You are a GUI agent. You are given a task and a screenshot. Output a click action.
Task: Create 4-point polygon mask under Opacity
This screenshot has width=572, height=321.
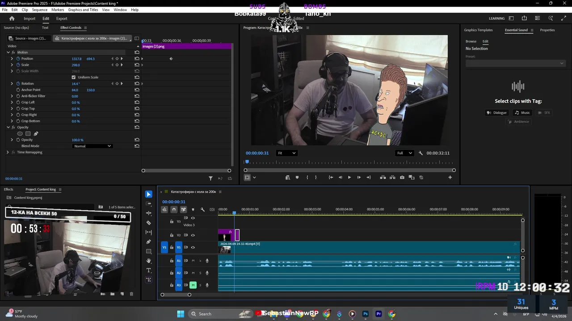[x=28, y=134]
